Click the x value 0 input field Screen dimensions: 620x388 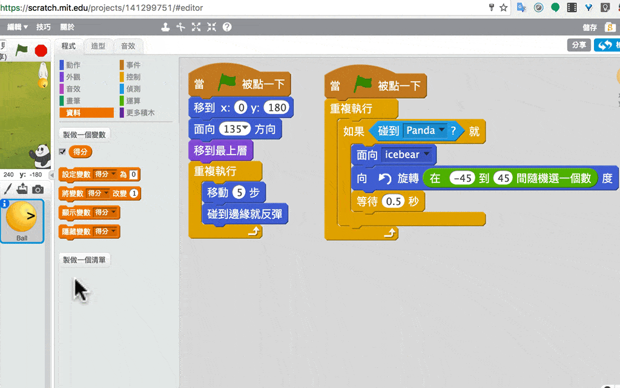tap(240, 107)
